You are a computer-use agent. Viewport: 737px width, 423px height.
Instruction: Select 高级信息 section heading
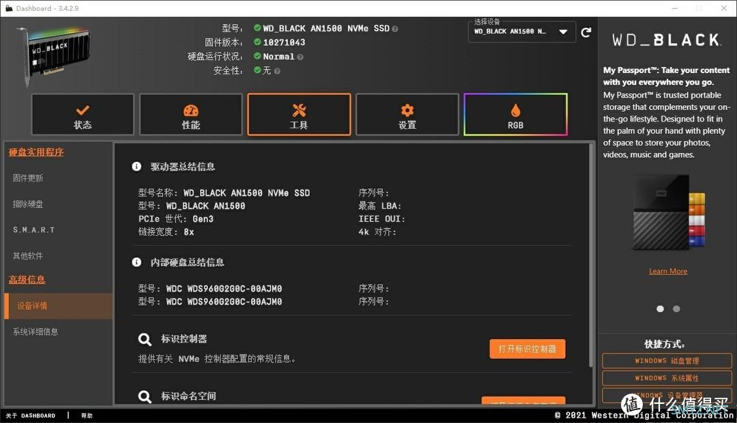(27, 280)
